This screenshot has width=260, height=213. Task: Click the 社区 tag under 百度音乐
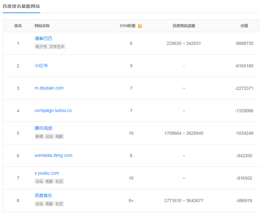59,204
